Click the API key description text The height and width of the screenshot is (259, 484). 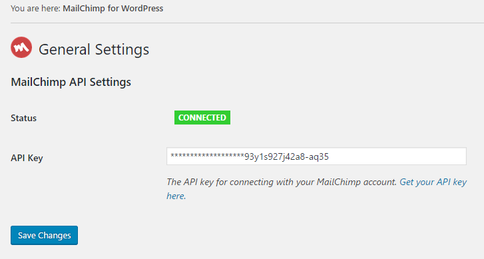point(282,182)
